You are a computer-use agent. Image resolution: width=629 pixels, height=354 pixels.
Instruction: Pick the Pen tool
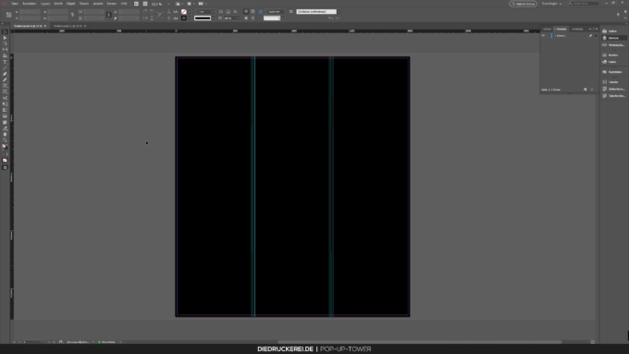coord(5,74)
